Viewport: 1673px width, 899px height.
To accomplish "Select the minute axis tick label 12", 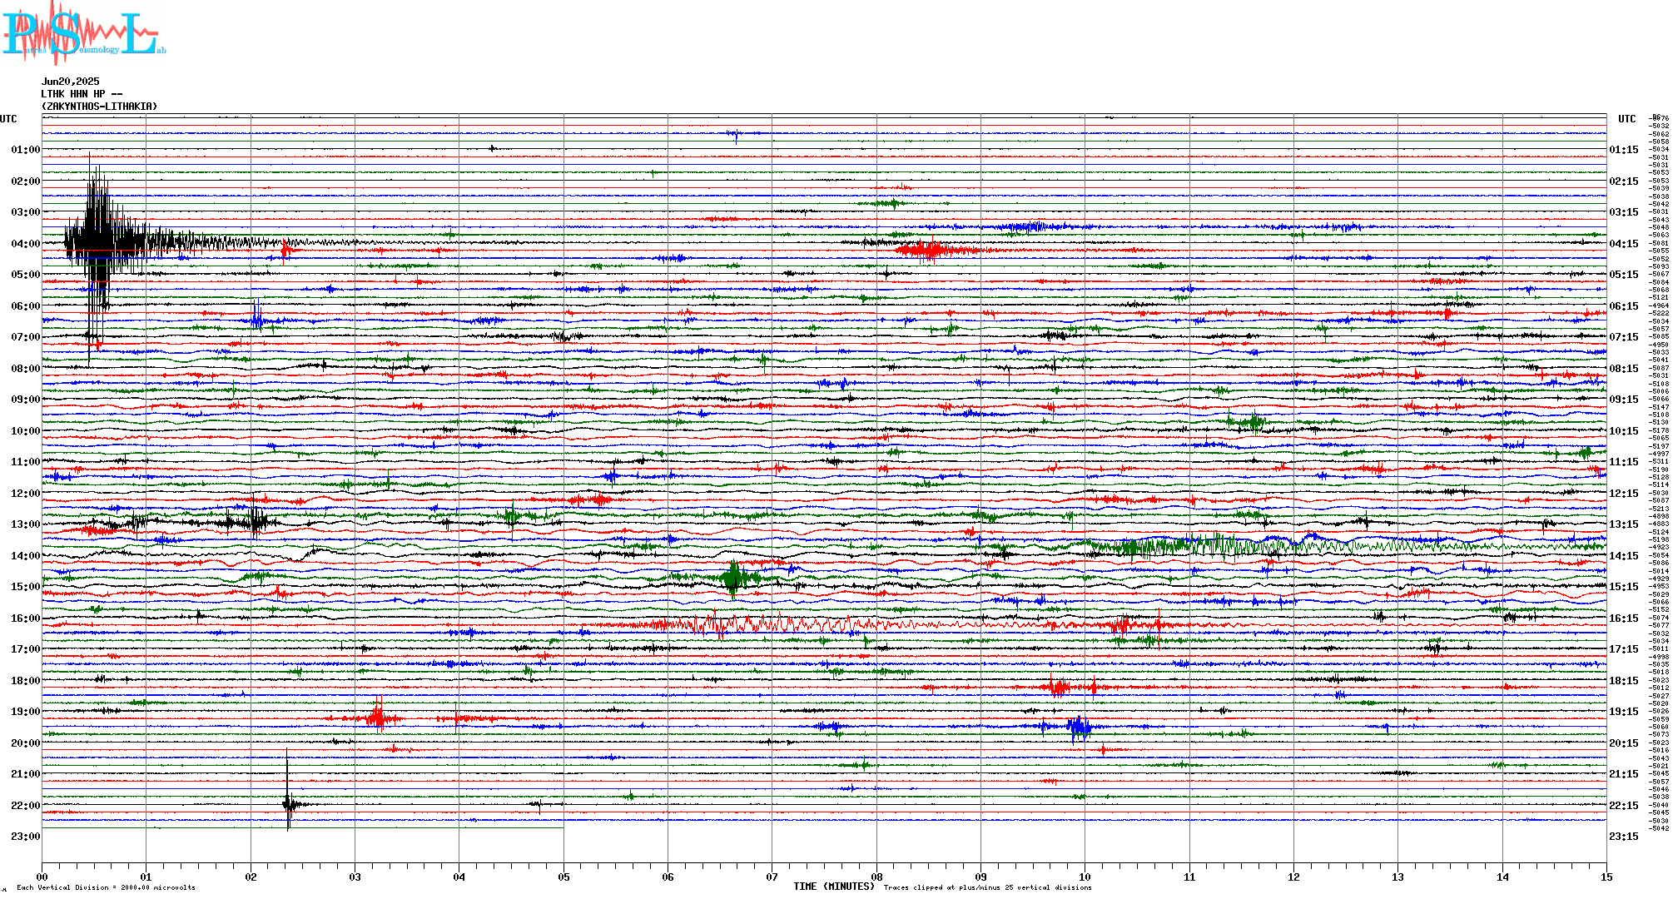I will (1294, 877).
